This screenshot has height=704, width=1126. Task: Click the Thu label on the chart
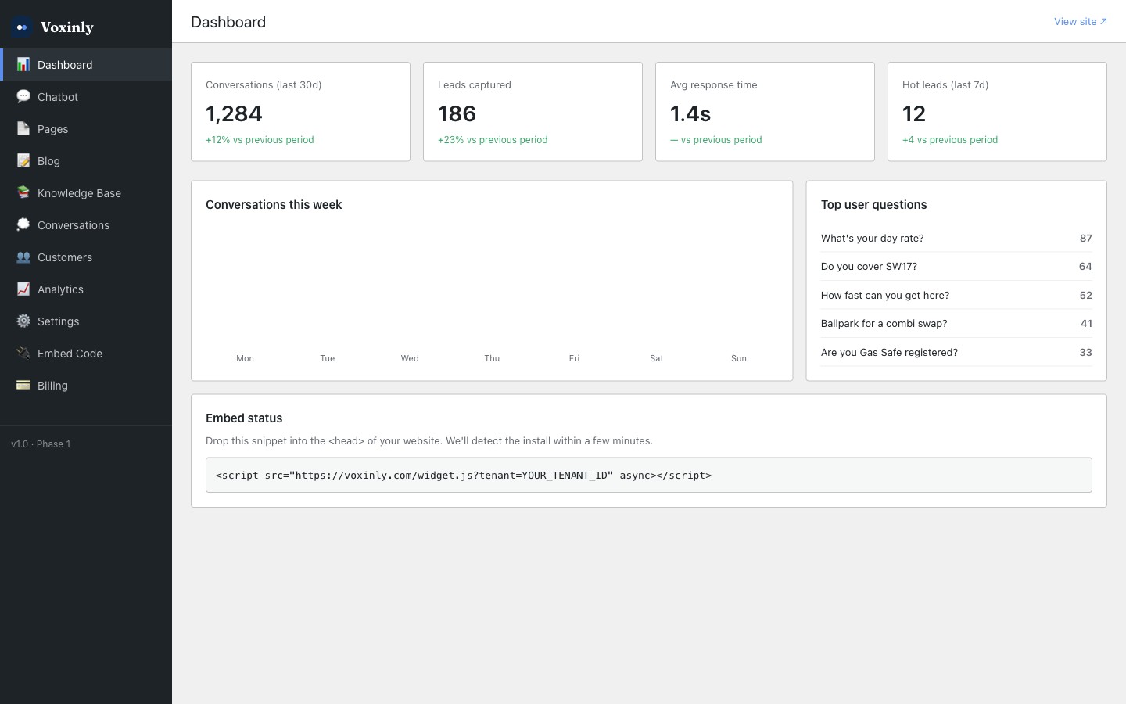[492, 358]
